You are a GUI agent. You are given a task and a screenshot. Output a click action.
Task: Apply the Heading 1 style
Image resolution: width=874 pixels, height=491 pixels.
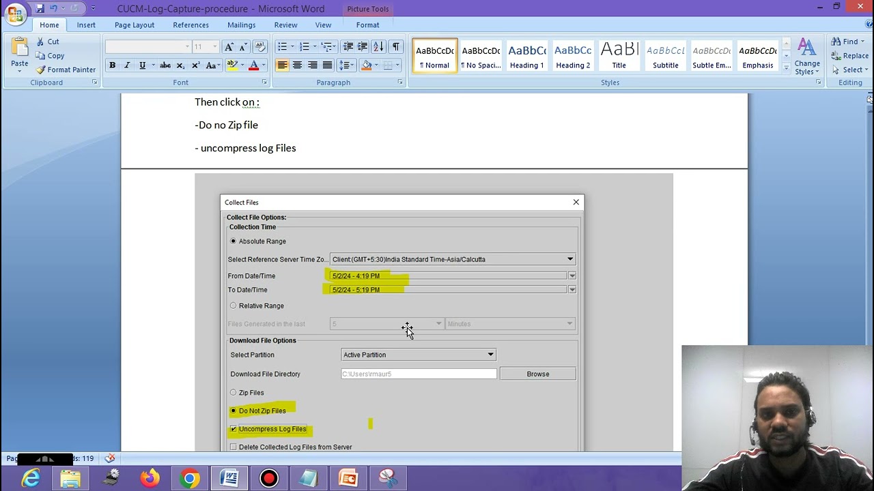click(526, 55)
